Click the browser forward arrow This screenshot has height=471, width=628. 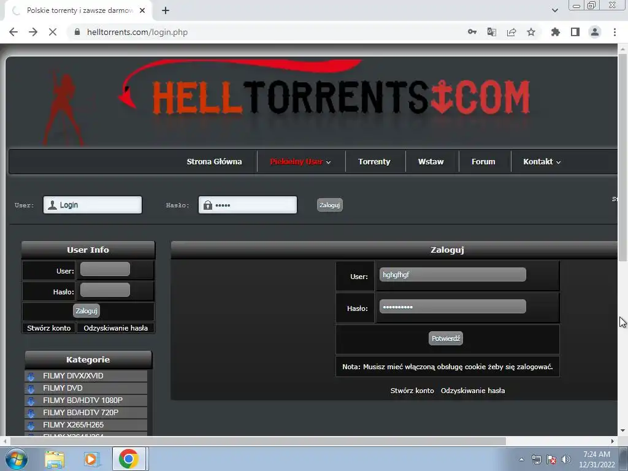[33, 32]
